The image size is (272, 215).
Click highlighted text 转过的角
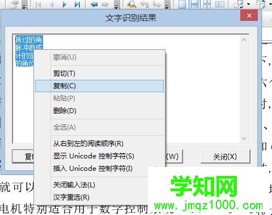click(29, 40)
